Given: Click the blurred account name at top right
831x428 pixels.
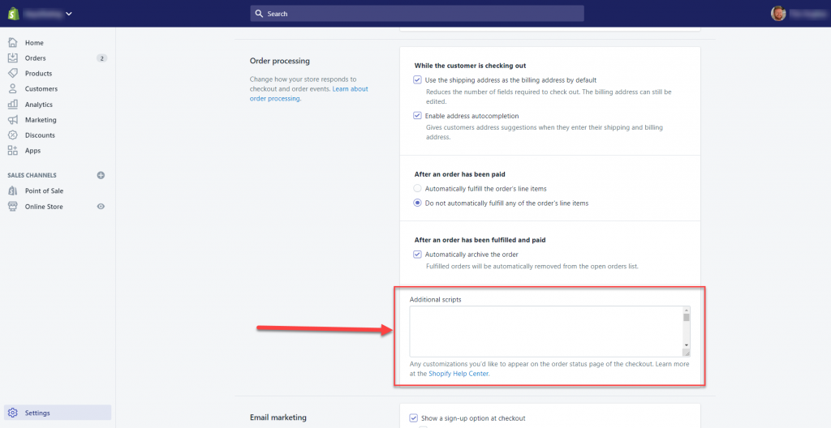Looking at the screenshot, I should point(807,14).
